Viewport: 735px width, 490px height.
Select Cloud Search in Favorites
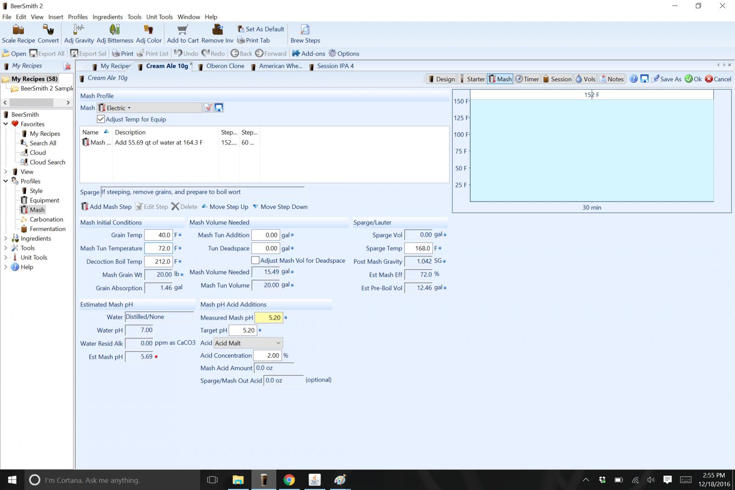47,162
